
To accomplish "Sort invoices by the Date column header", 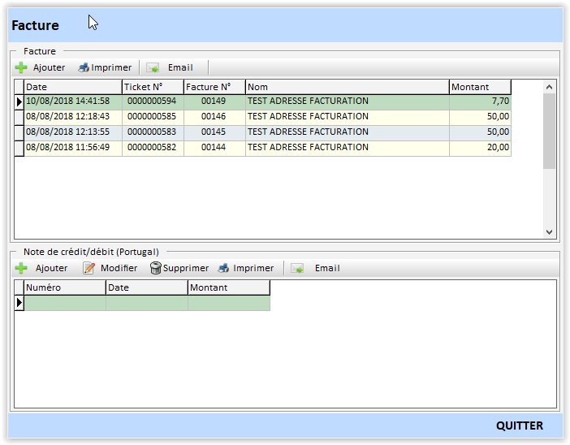I will [73, 87].
